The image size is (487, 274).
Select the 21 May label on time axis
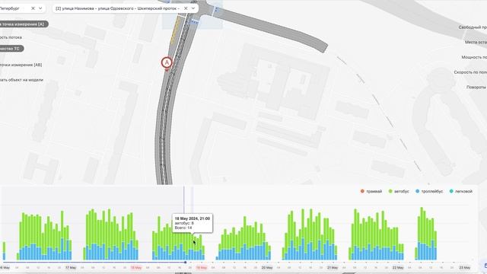[333, 267]
